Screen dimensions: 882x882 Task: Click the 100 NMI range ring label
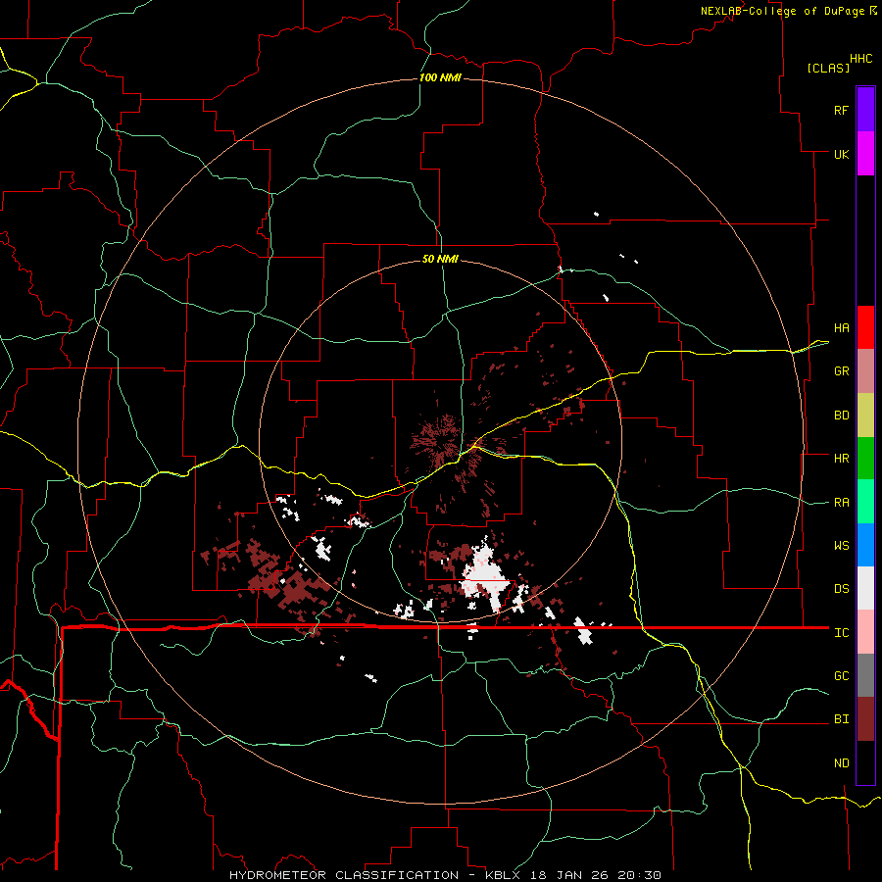pos(440,77)
